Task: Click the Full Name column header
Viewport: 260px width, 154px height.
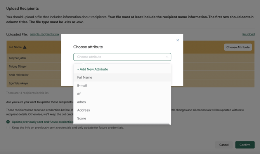Action: (x=15, y=47)
